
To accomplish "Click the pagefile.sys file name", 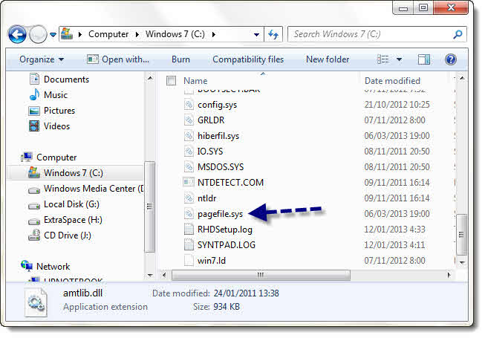I will point(221,214).
